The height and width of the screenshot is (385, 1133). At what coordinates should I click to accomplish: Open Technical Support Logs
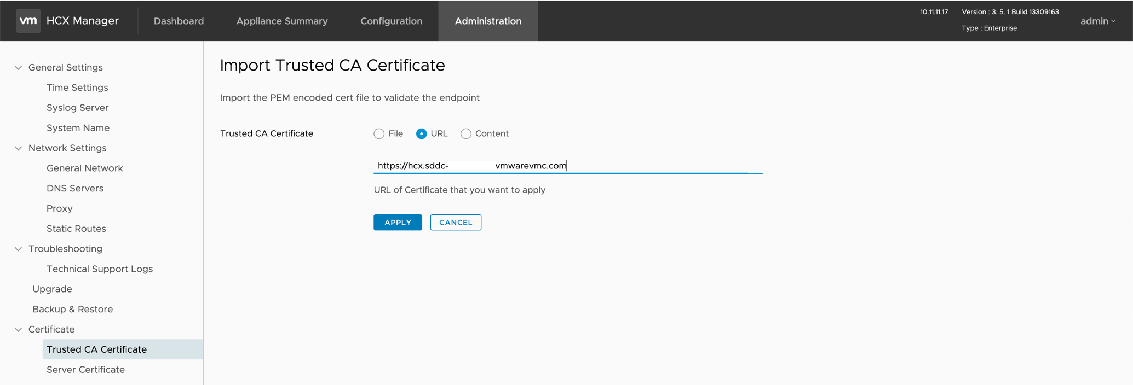[x=100, y=269]
